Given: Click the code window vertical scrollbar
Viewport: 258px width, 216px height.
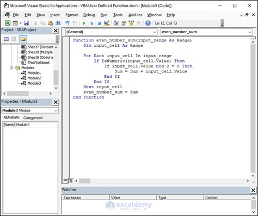Looking at the screenshot, I should [253, 108].
